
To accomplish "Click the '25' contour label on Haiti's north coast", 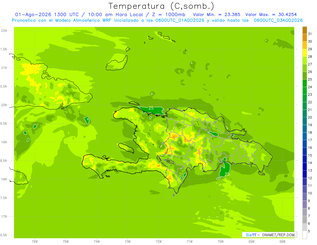I will (151, 108).
